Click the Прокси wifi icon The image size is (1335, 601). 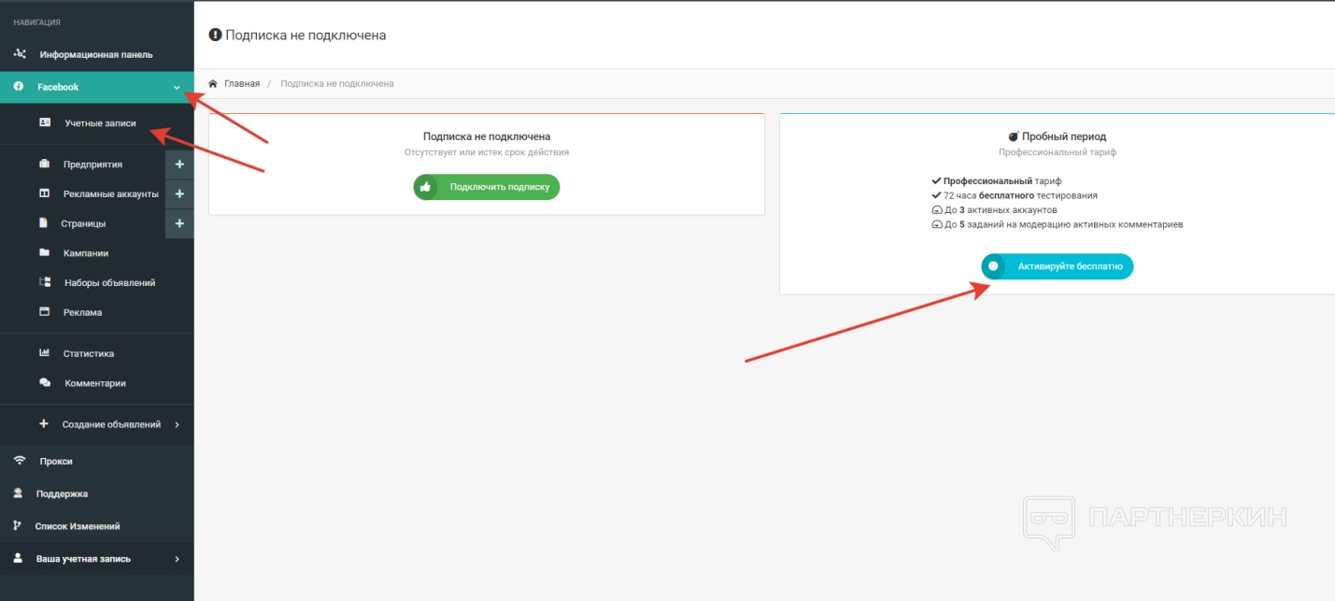(x=19, y=461)
